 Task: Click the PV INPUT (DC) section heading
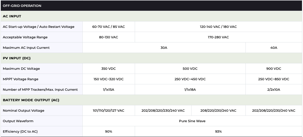tap(17, 58)
